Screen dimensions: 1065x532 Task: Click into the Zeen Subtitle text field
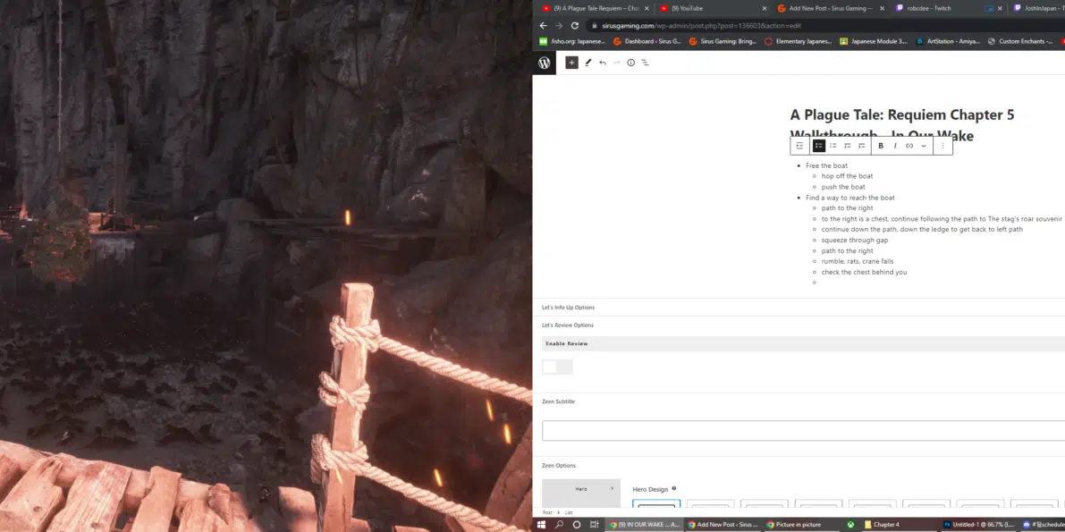pyautogui.click(x=804, y=430)
